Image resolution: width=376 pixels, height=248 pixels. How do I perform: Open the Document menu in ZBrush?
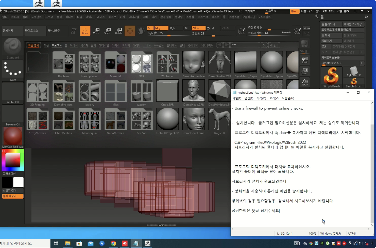tap(36, 17)
